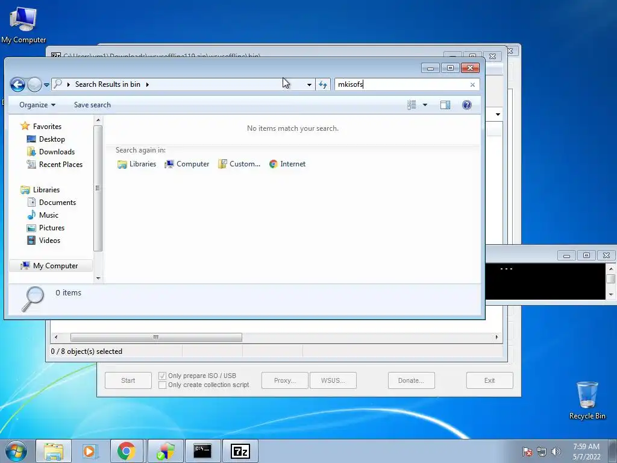This screenshot has height=463, width=617.
Task: Open Recycle Bin desktop icon
Action: click(587, 400)
